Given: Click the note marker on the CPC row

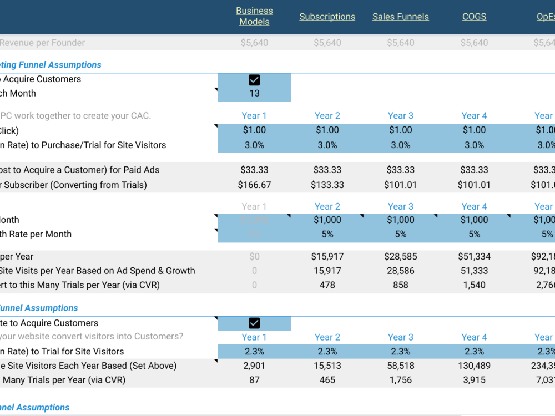Looking at the screenshot, I should [216, 126].
